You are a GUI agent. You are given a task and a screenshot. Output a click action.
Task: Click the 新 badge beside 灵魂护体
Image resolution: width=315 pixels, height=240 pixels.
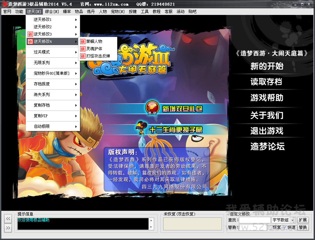pos(83,49)
